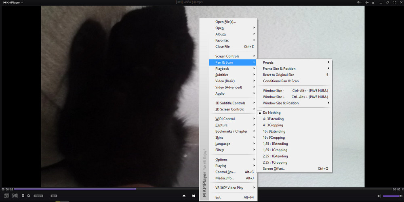Pick 1,85 : 1 Extending option
Viewport: 404px width, 202px height.
point(294,144)
